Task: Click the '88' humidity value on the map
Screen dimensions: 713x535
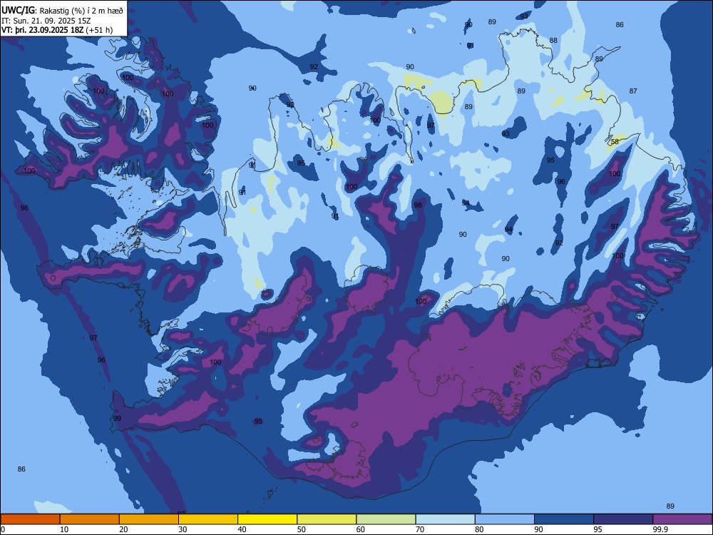Action: click(553, 41)
